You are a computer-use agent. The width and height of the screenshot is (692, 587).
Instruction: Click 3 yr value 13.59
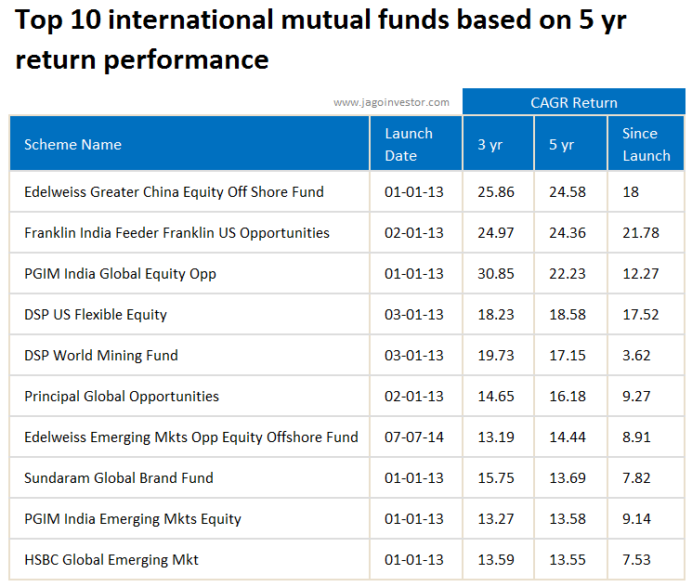[x=496, y=560]
